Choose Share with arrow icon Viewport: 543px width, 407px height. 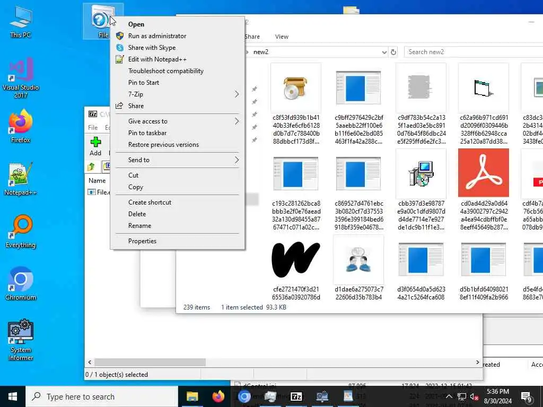click(x=177, y=106)
